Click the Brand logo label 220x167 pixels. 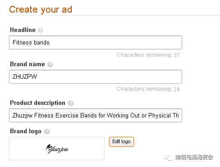coord(26,131)
